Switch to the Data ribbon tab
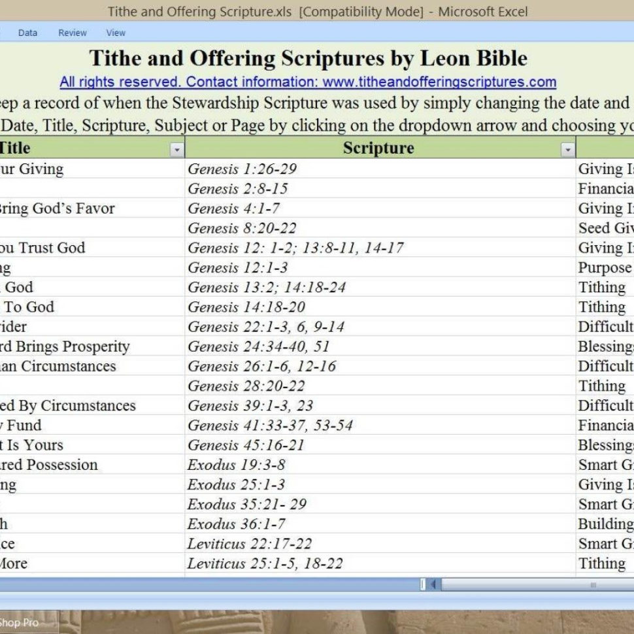Image resolution: width=634 pixels, height=634 pixels. pos(27,32)
